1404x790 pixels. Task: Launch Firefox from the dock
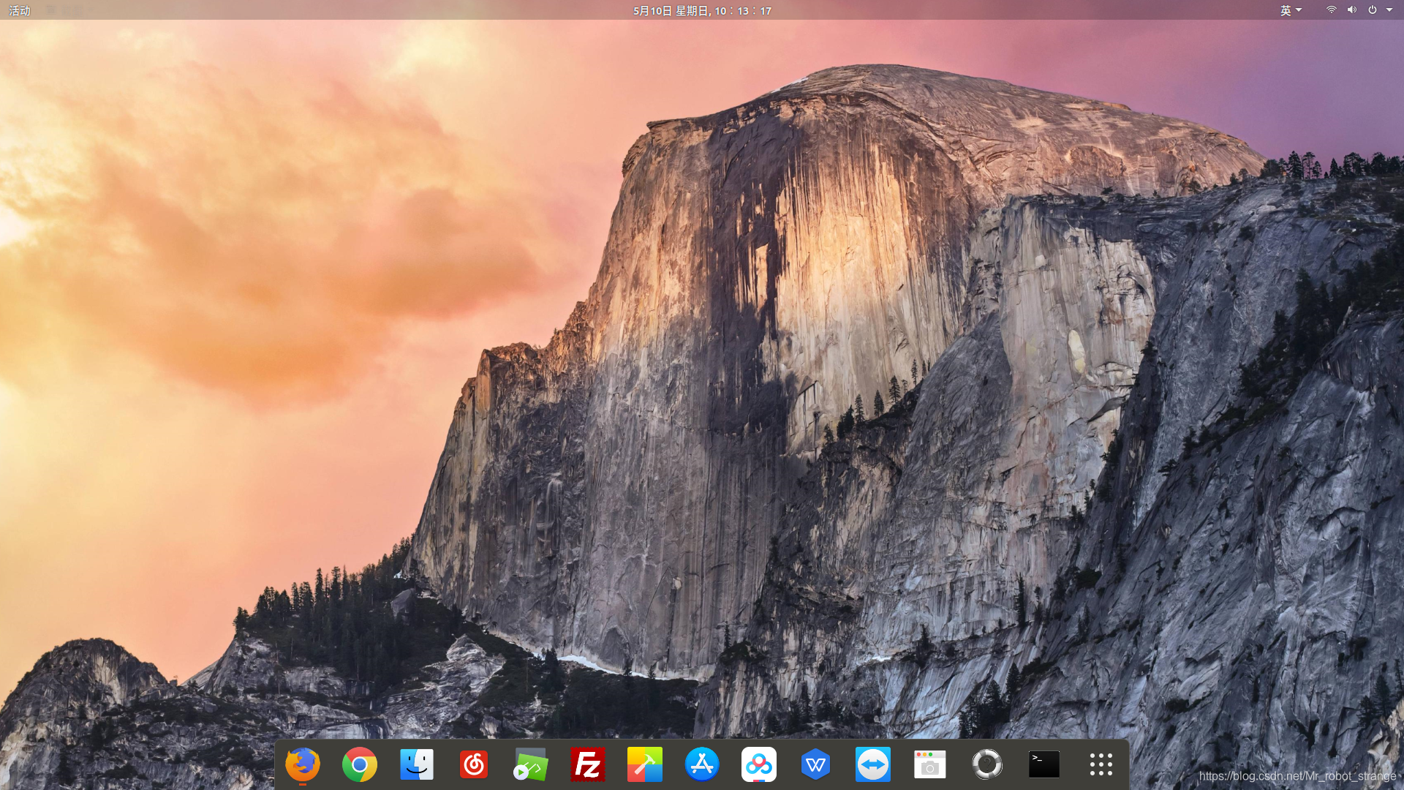[x=303, y=764]
